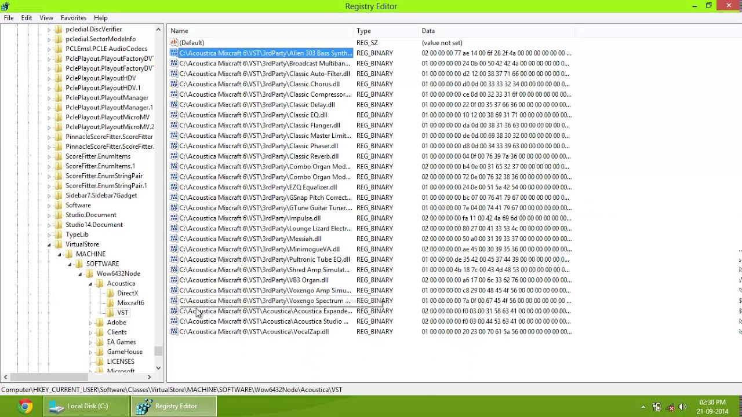Screen dimensions: 742x417
Task: Click tree pane scroll down arrow
Action: coord(158,368)
